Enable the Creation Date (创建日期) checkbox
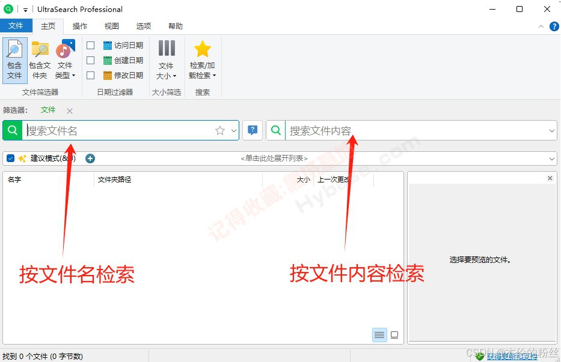Image resolution: width=561 pixels, height=362 pixels. [91, 61]
